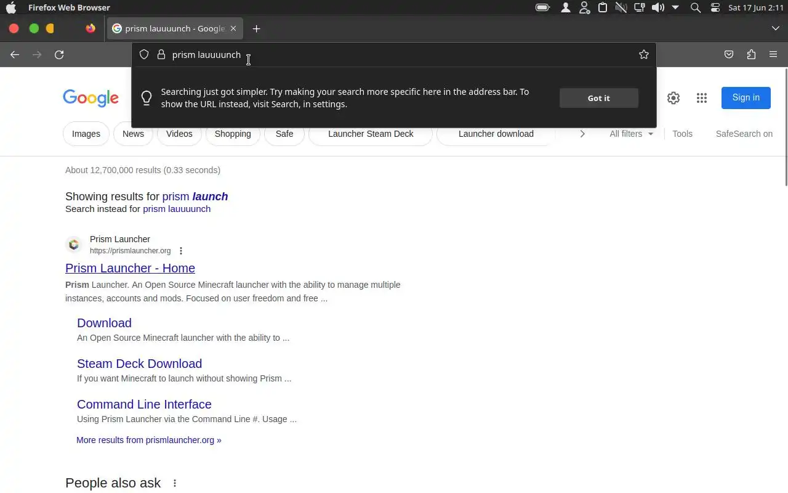Expand the All filters dropdown
Screen dimensions: 788x493
tap(631, 134)
